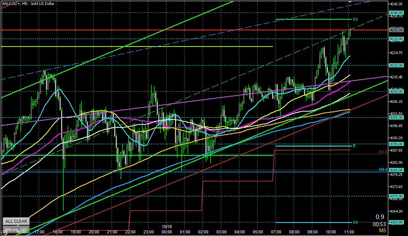Click the 0.9 spread value display
The height and width of the screenshot is (236, 408).
tap(380, 217)
